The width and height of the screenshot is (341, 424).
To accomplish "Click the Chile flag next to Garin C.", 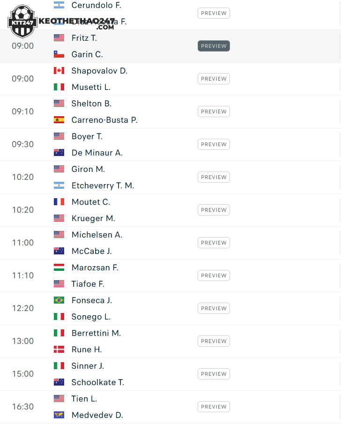I will (x=59, y=54).
